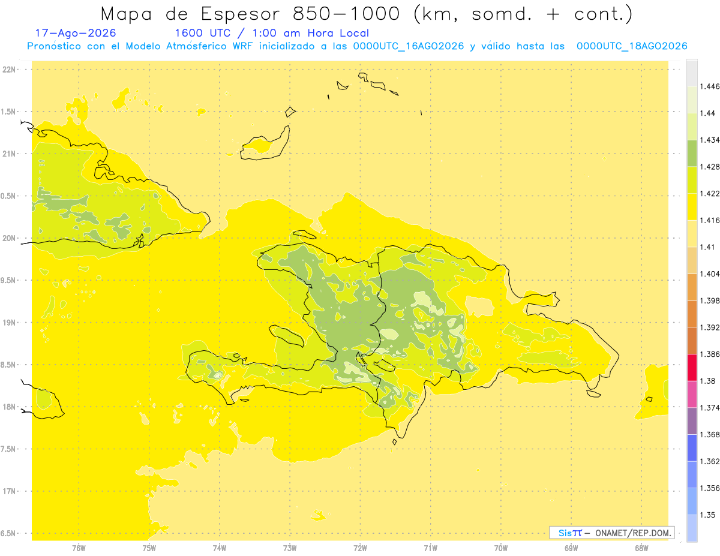Click the legend value 1.386
The image size is (720, 556).
[710, 354]
